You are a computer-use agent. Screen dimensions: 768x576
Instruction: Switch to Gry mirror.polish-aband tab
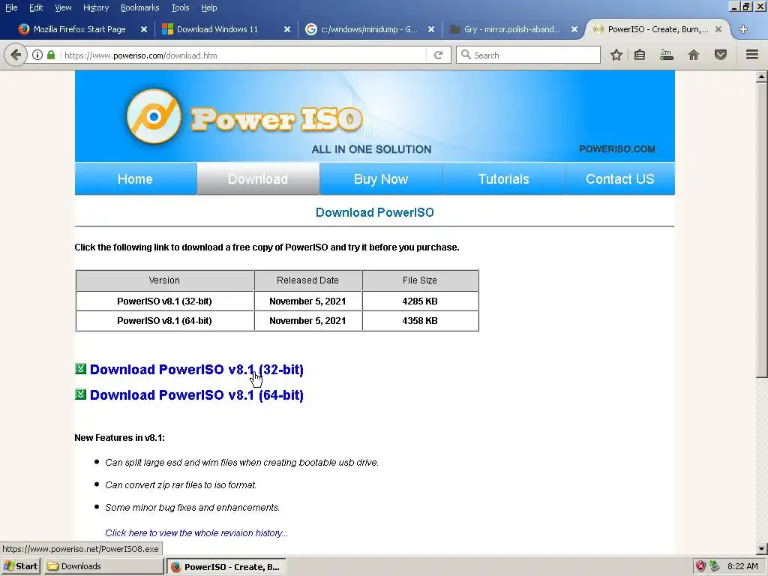(x=512, y=29)
